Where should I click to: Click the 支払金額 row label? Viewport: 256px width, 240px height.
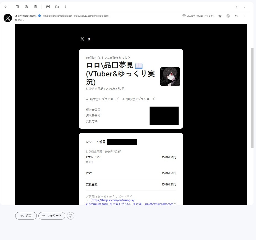(x=92, y=184)
